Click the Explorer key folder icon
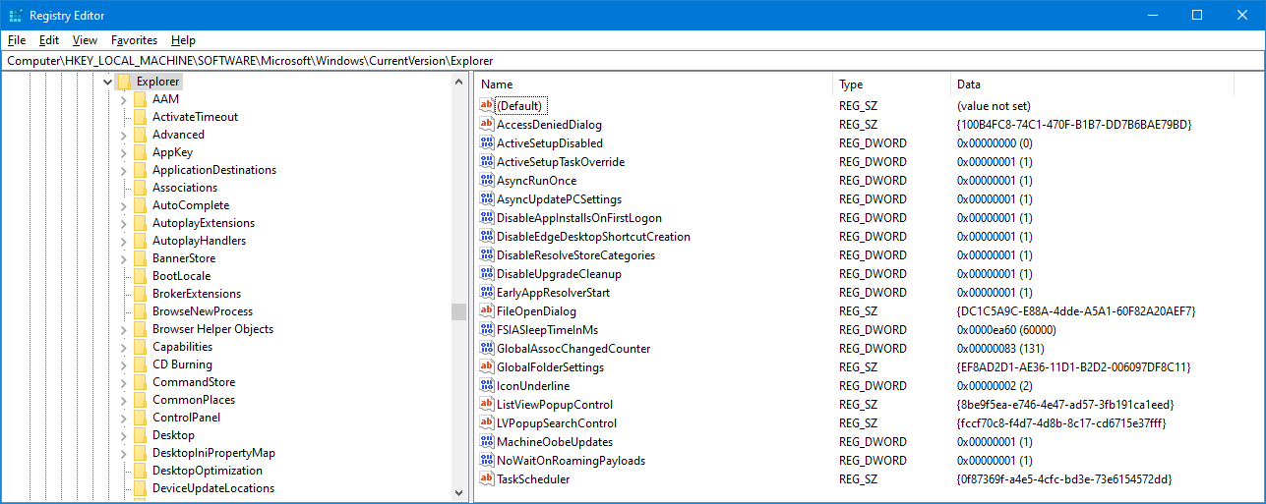This screenshot has height=504, width=1266. point(124,82)
